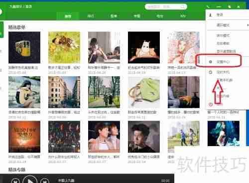This screenshot has height=183, width=249.
Task: Click the power icon at menu bottom
Action: pyautogui.click(x=211, y=104)
